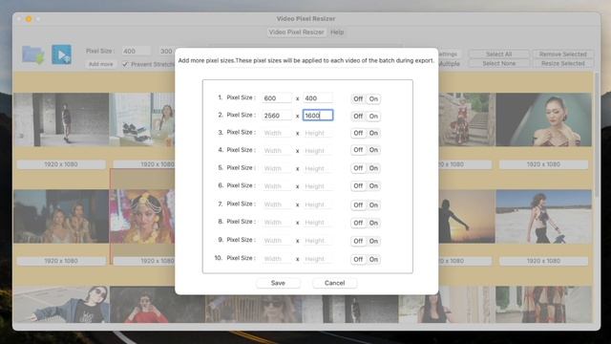Turn On pixel size row 9
This screenshot has height=344, width=611.
click(373, 241)
